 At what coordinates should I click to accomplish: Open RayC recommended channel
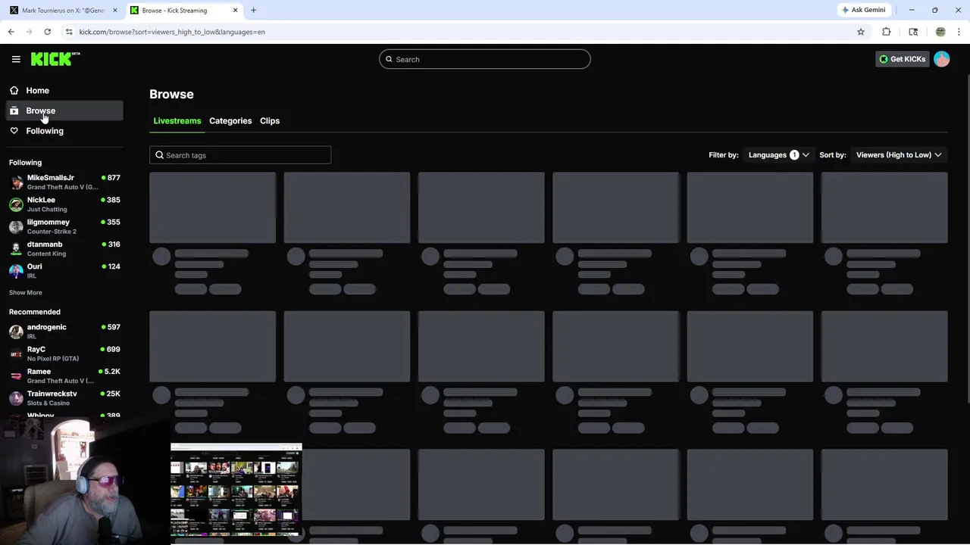[x=64, y=353]
